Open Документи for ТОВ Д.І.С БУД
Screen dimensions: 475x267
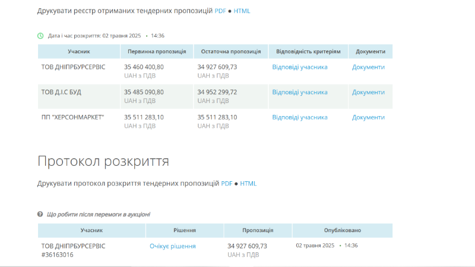tap(368, 92)
